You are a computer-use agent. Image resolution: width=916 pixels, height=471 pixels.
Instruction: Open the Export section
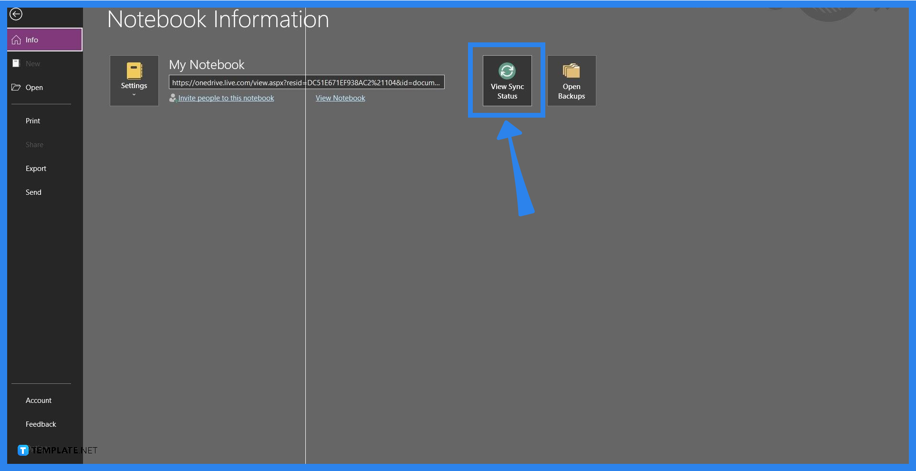pyautogui.click(x=36, y=168)
